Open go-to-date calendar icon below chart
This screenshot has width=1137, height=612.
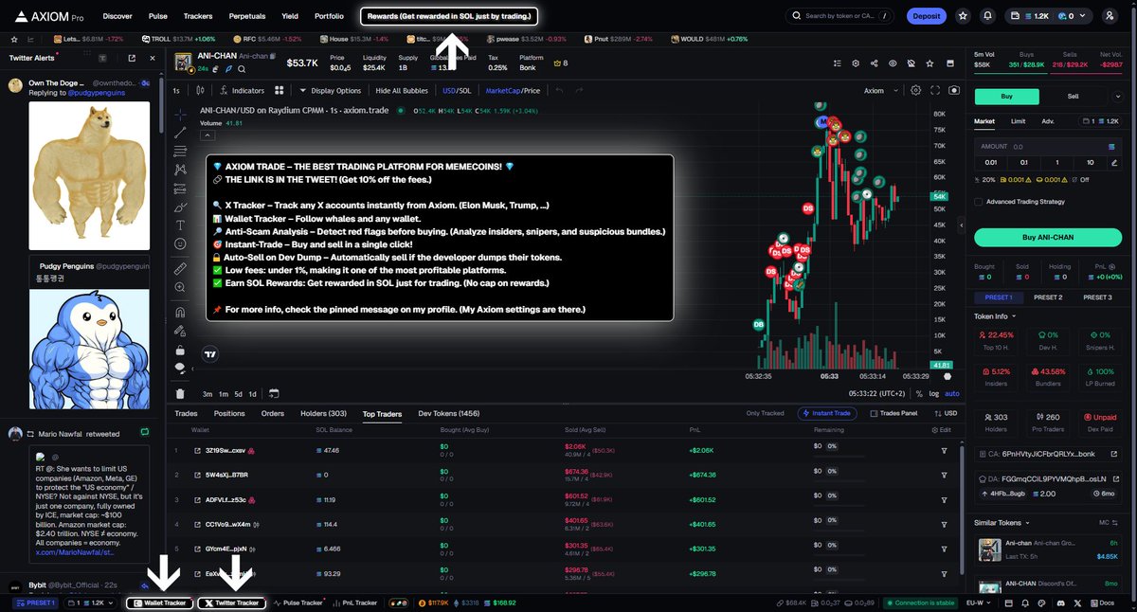pyautogui.click(x=274, y=393)
